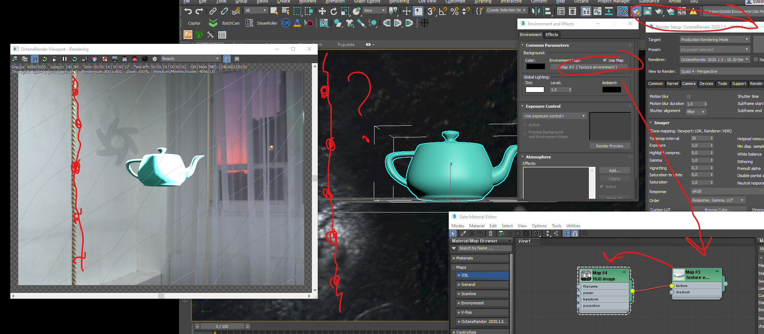The height and width of the screenshot is (334, 764).
Task: Open the Utilities menu in Slate Material Editor
Action: click(573, 226)
